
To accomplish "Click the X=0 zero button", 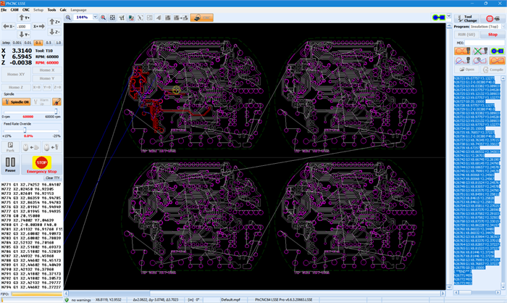I will [36, 88].
